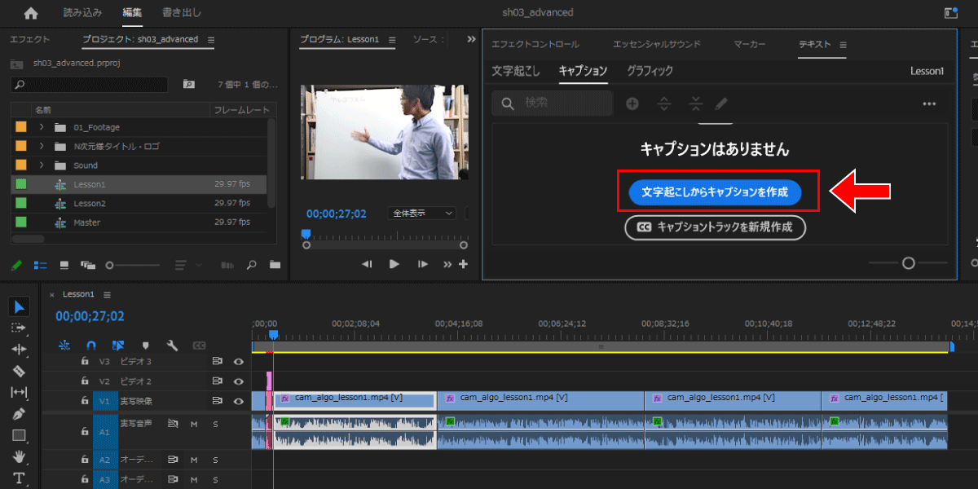Toggle sync lock on track V2

tap(218, 381)
